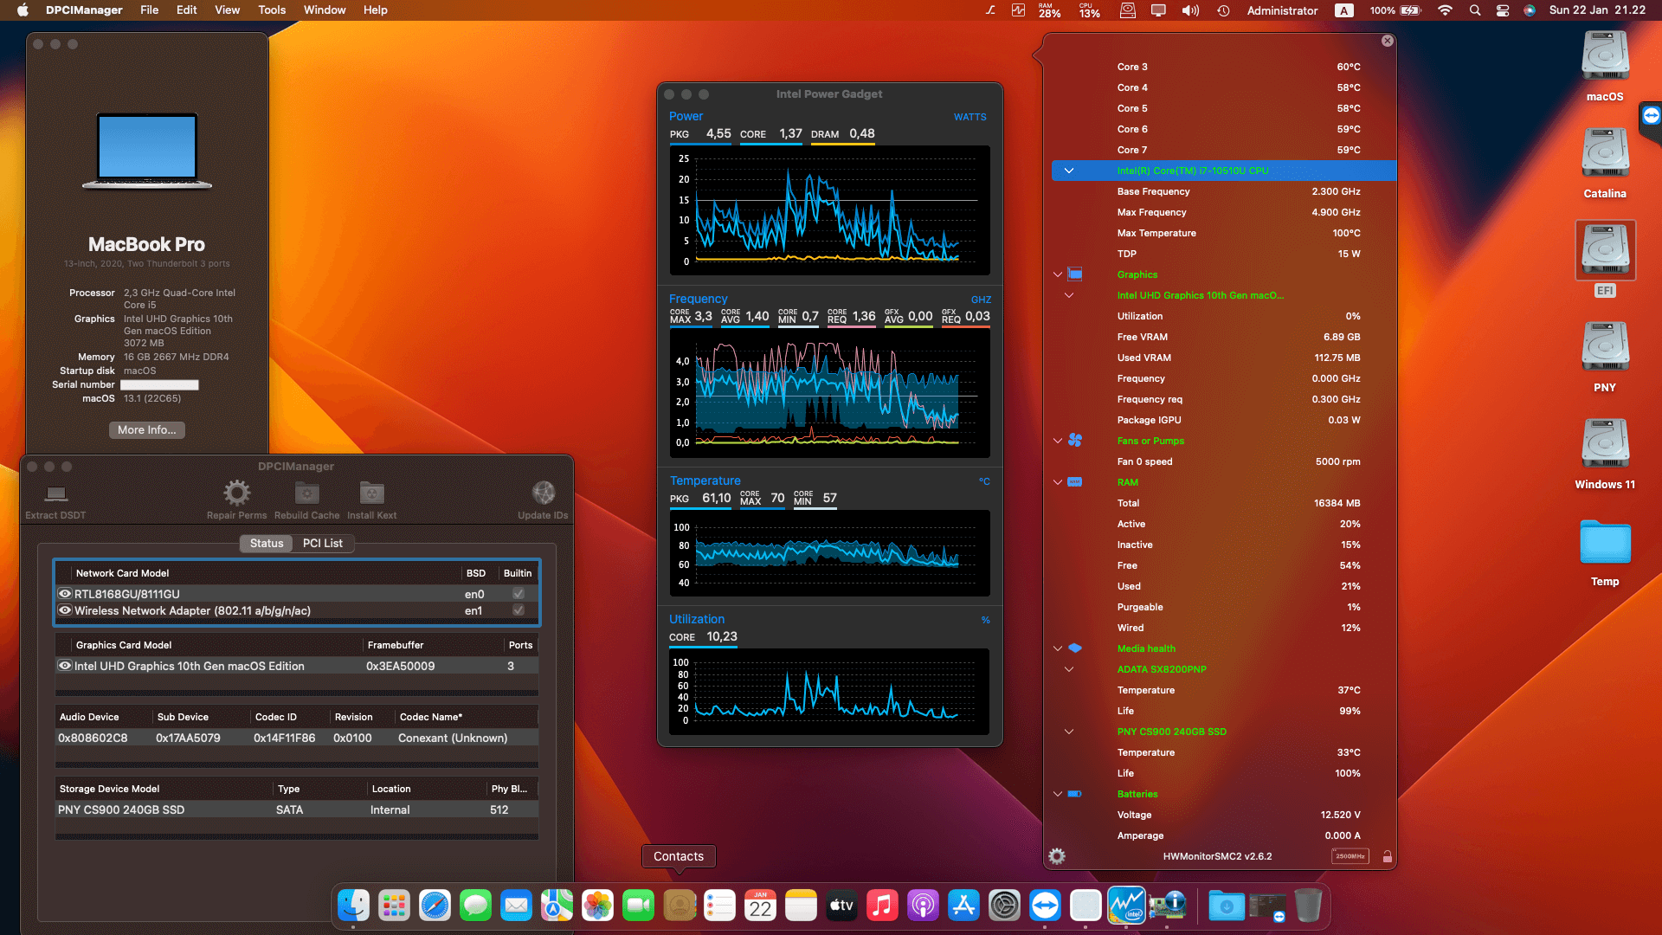Screen dimensions: 1662x935
Task: Open Finder from the Dock
Action: (x=353, y=906)
